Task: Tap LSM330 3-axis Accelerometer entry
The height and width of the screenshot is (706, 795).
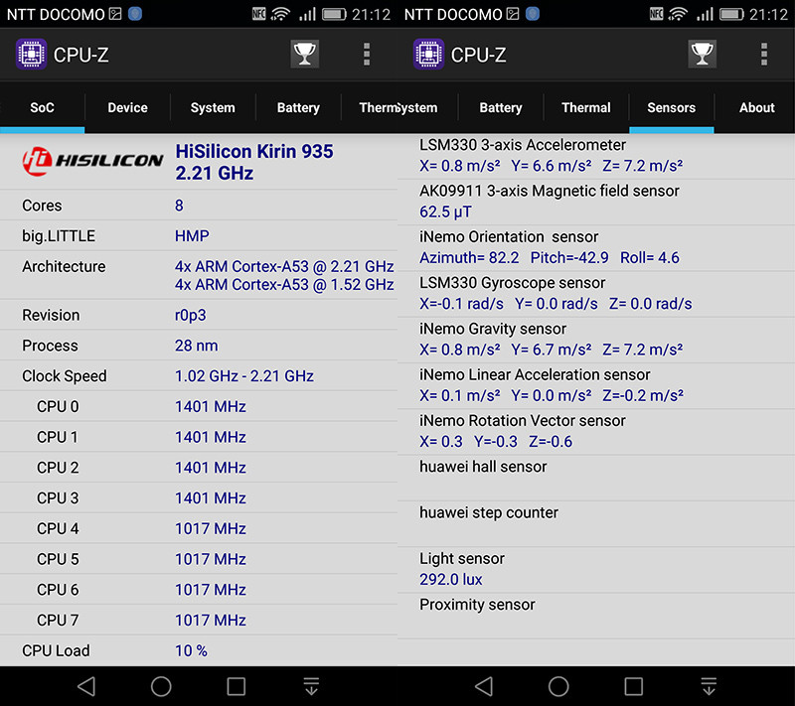Action: (x=596, y=156)
